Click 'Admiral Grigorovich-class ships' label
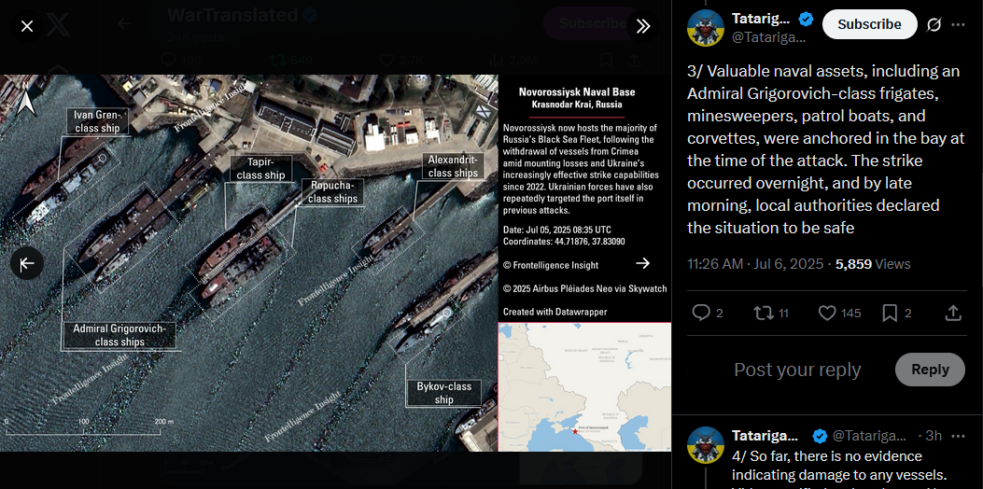The height and width of the screenshot is (489, 983). click(x=119, y=335)
